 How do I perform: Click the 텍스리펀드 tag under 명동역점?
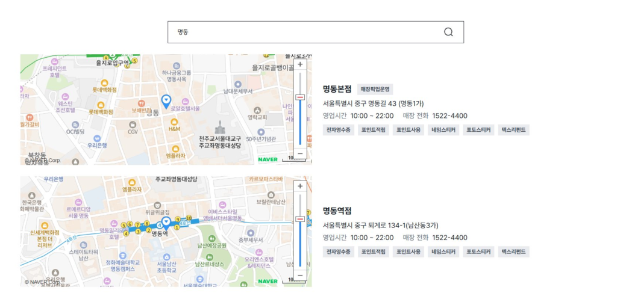pos(513,251)
